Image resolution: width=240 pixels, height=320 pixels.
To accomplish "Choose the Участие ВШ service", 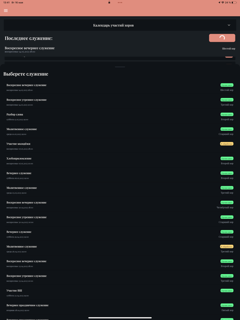I will [120, 293].
